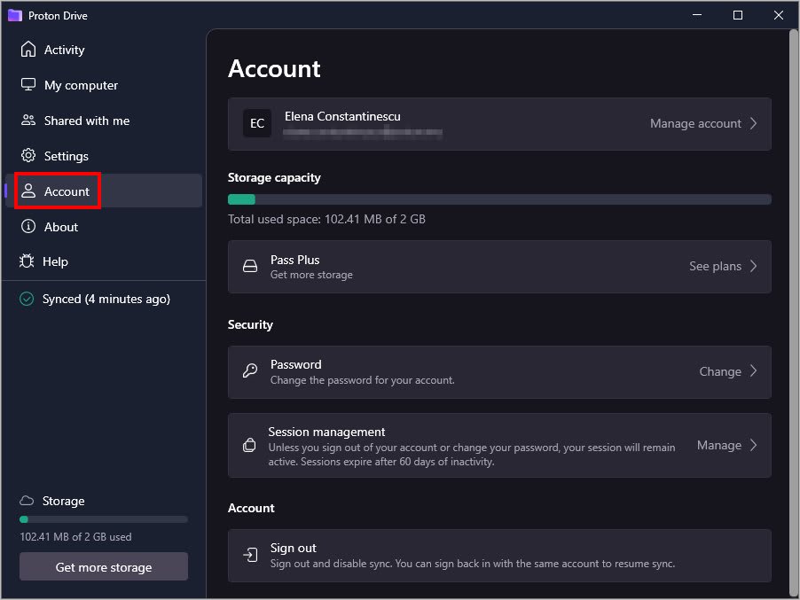This screenshot has width=800, height=600.
Task: Expand the Password Change chevron
Action: (x=755, y=371)
